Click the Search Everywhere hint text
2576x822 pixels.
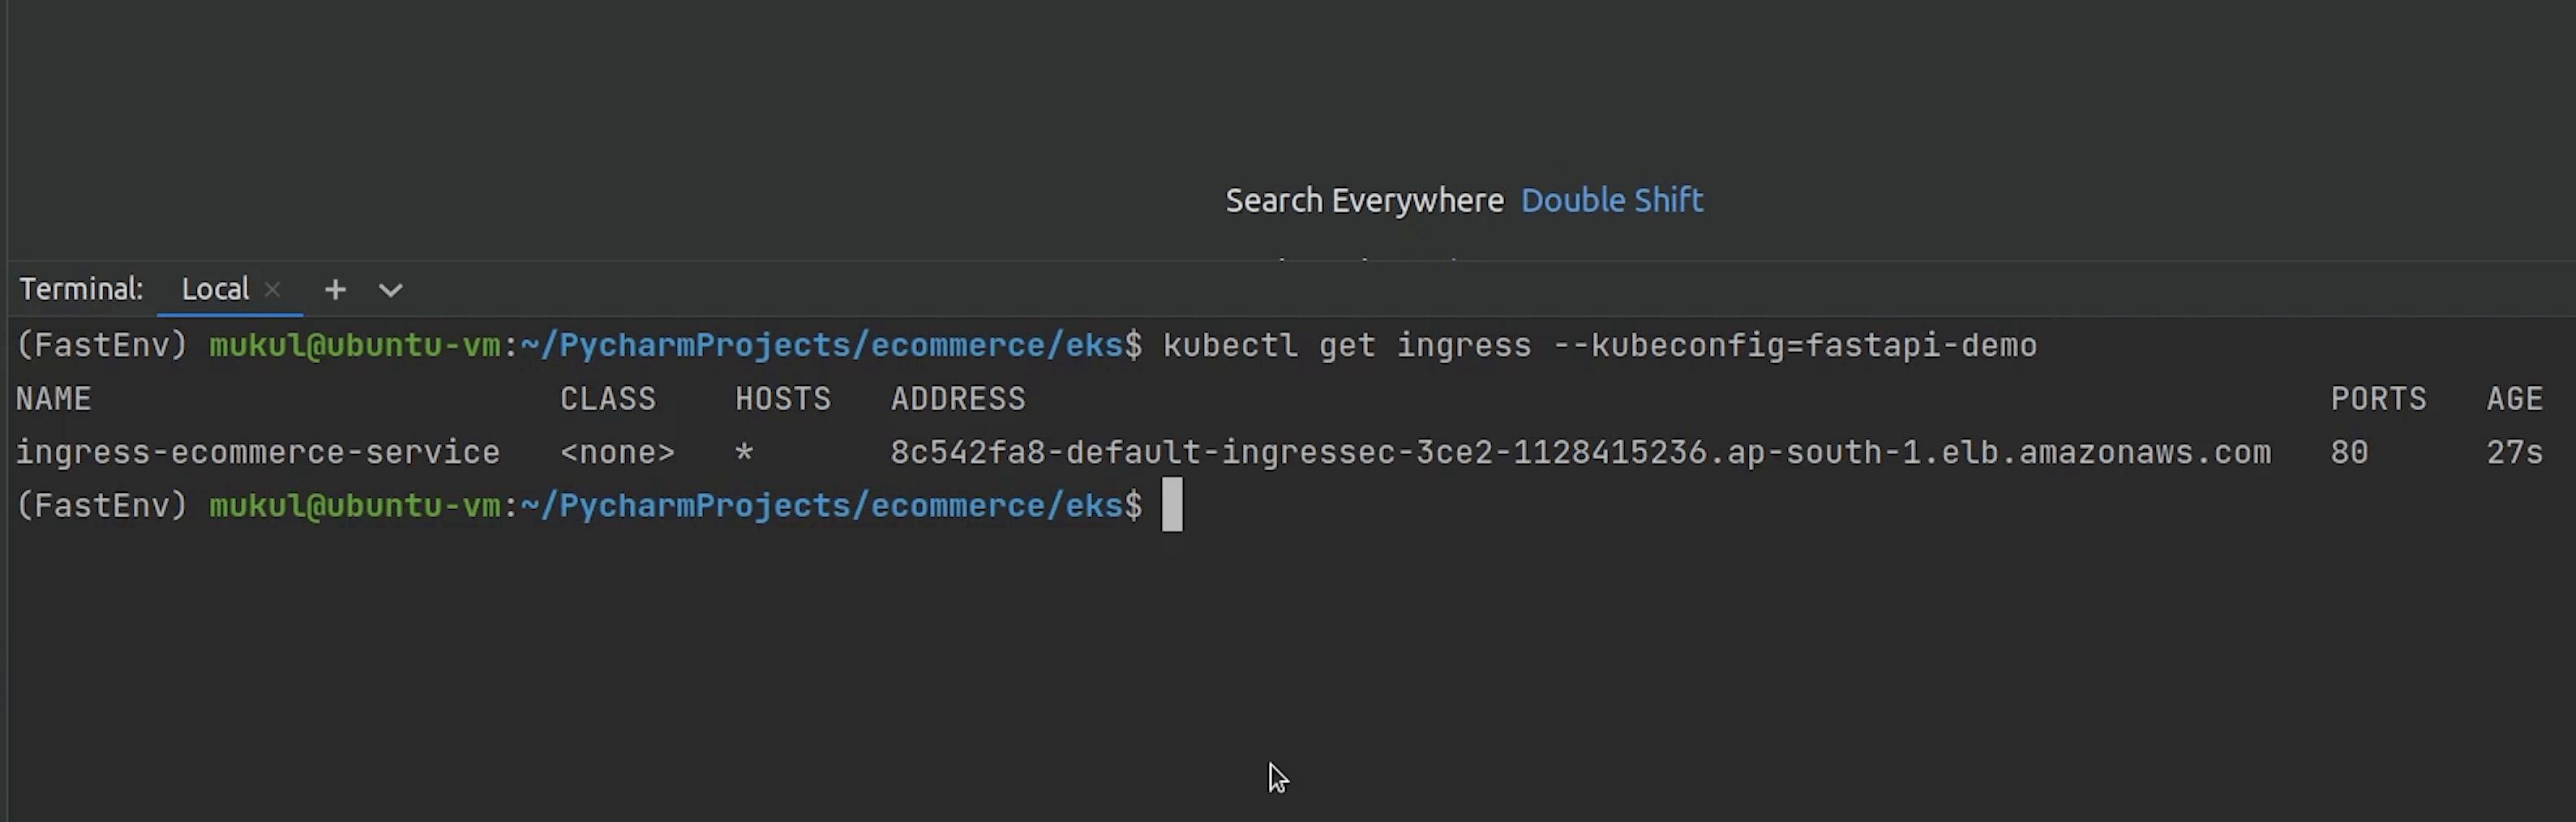[1364, 201]
